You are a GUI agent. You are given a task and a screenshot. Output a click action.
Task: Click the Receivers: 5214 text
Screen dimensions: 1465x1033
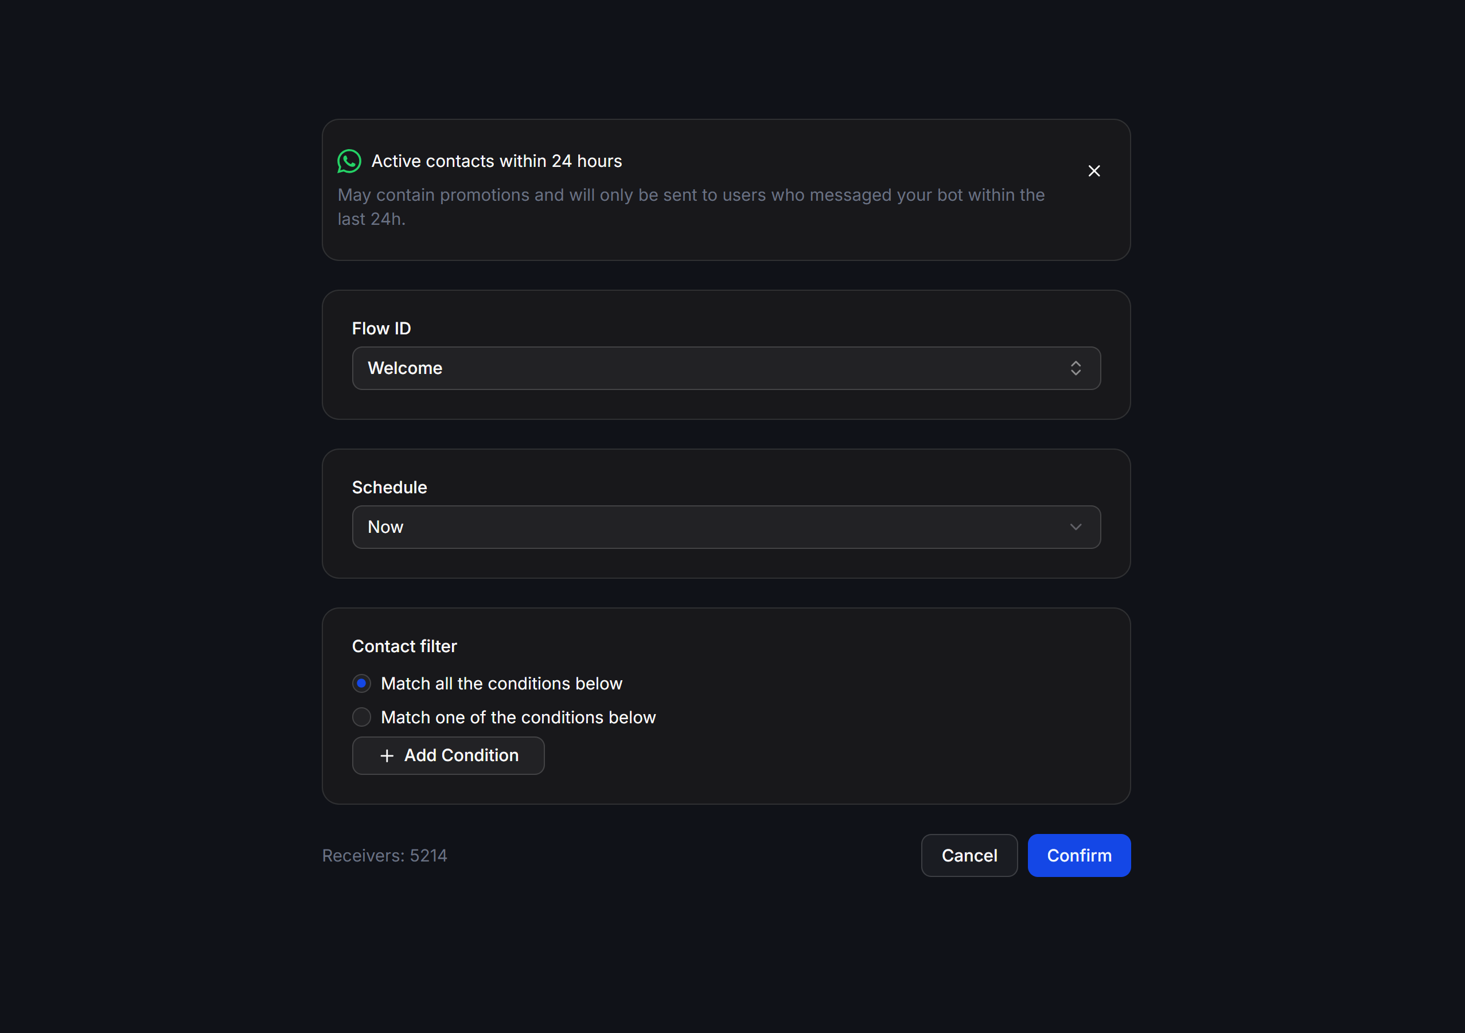pos(384,856)
